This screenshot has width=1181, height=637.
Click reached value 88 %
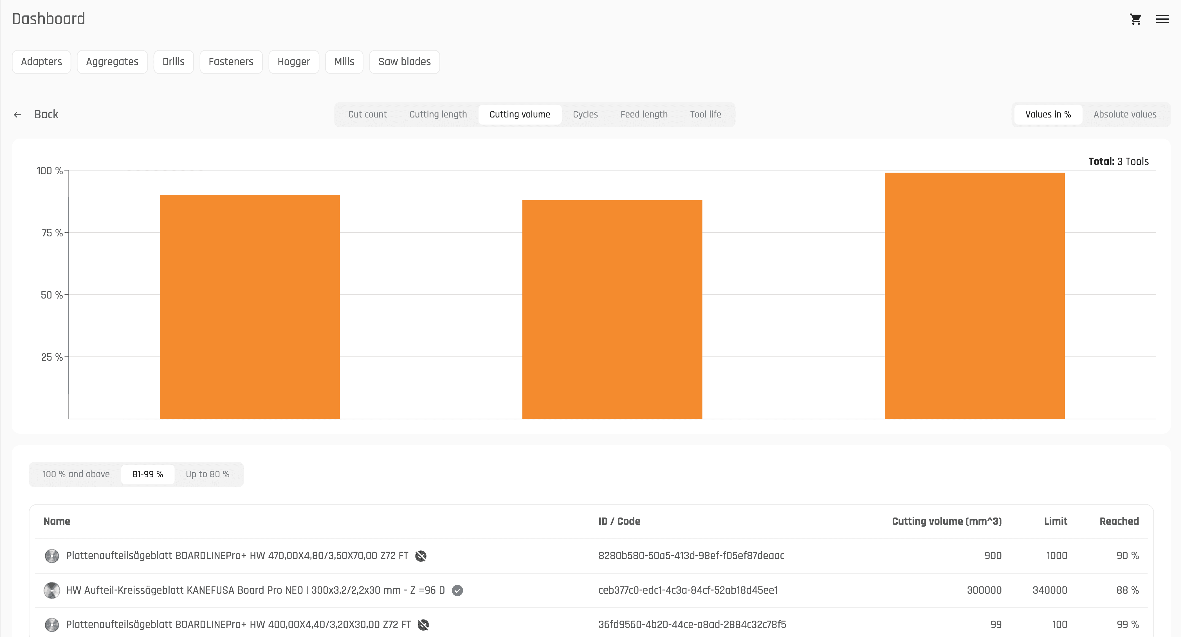(x=1127, y=590)
